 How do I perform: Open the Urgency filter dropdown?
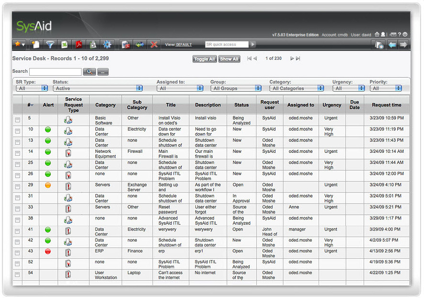point(349,88)
